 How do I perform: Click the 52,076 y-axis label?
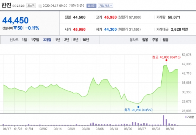tap(187, 55)
